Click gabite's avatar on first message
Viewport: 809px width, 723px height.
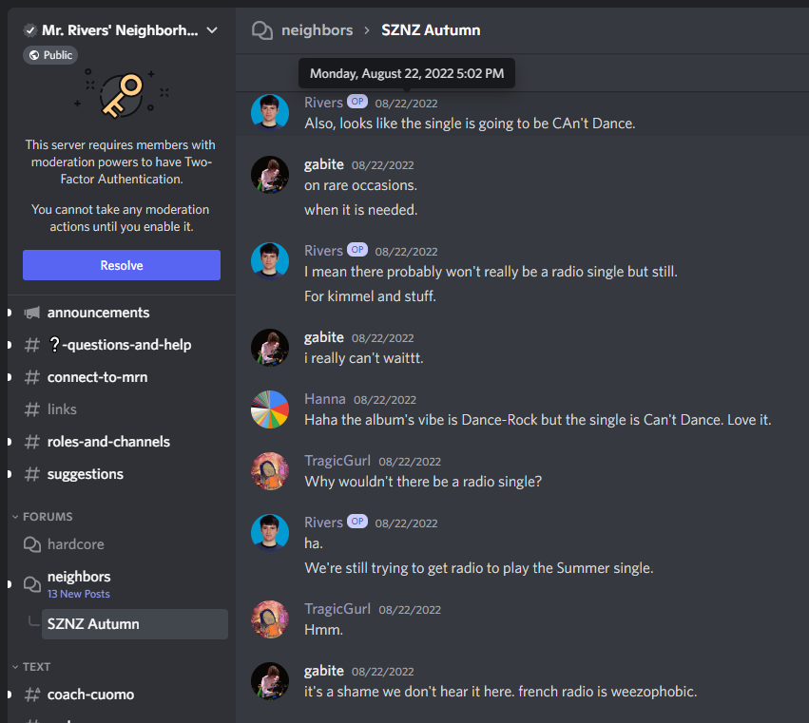tap(270, 175)
